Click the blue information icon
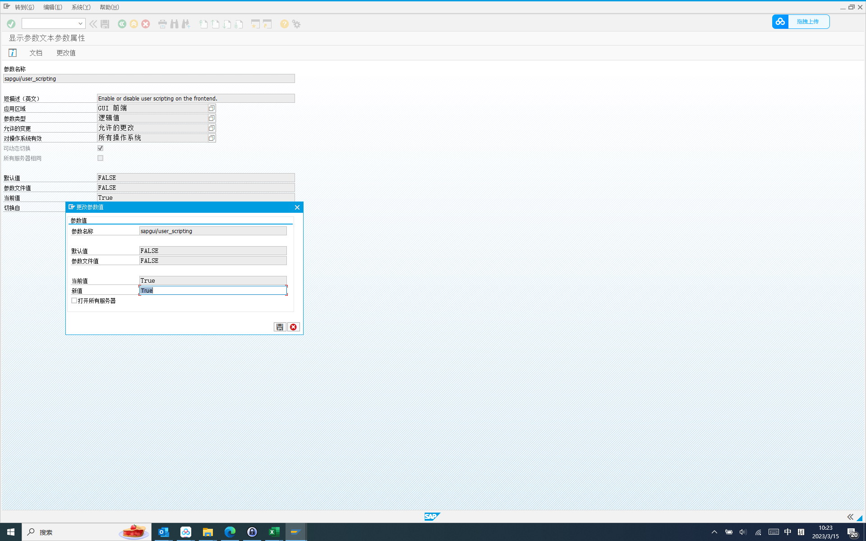This screenshot has height=541, width=866. [x=13, y=53]
